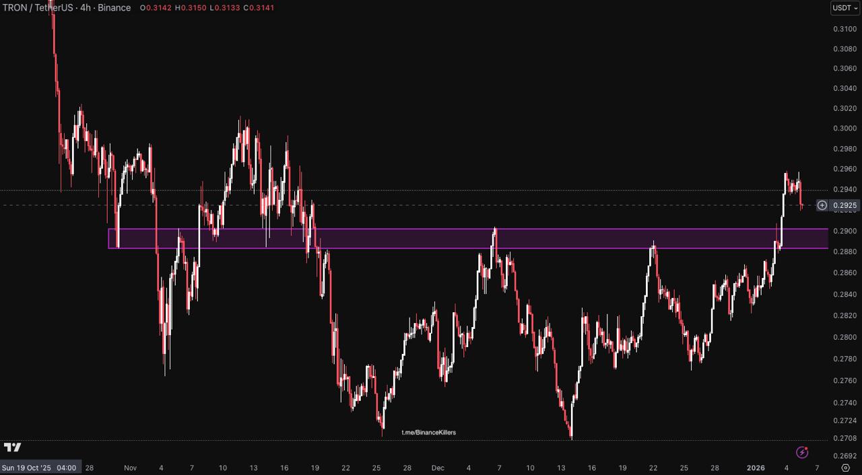Click the 0.3000 level on the price axis

click(x=844, y=129)
